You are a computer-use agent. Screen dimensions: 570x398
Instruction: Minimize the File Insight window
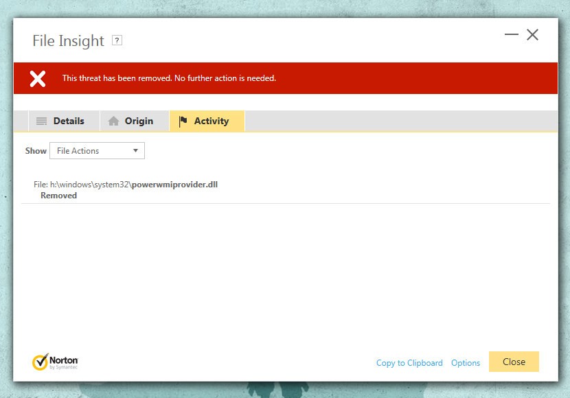[x=512, y=34]
